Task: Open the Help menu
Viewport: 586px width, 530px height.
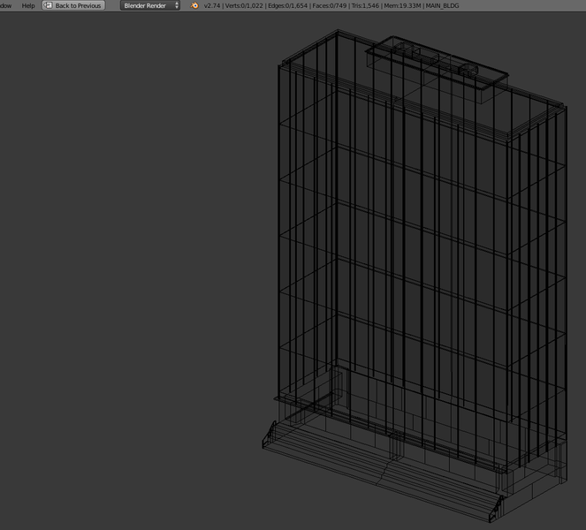Action: (x=28, y=5)
